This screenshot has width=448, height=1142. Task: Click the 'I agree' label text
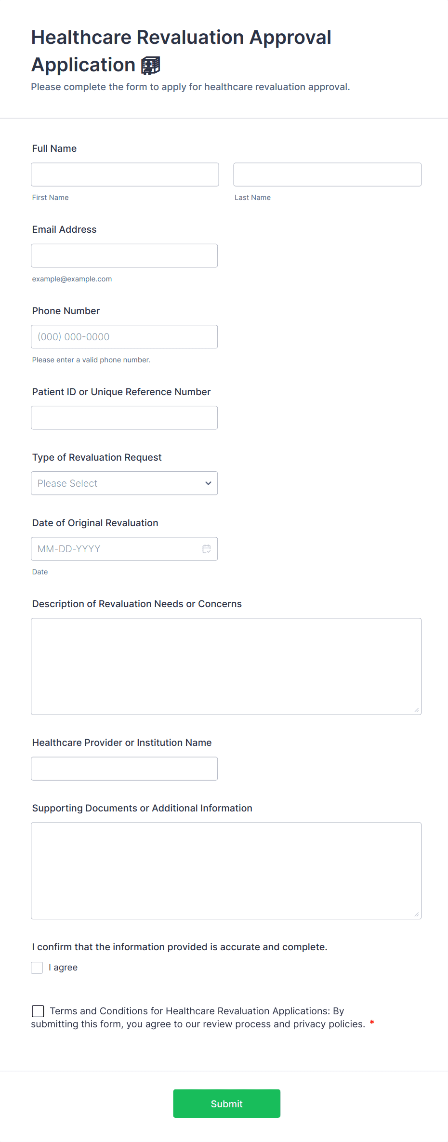pyautogui.click(x=63, y=968)
